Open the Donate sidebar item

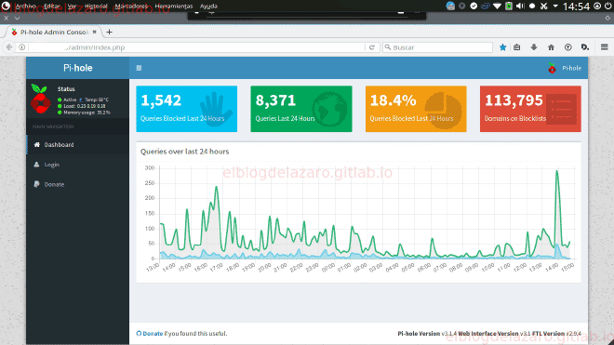point(77,184)
